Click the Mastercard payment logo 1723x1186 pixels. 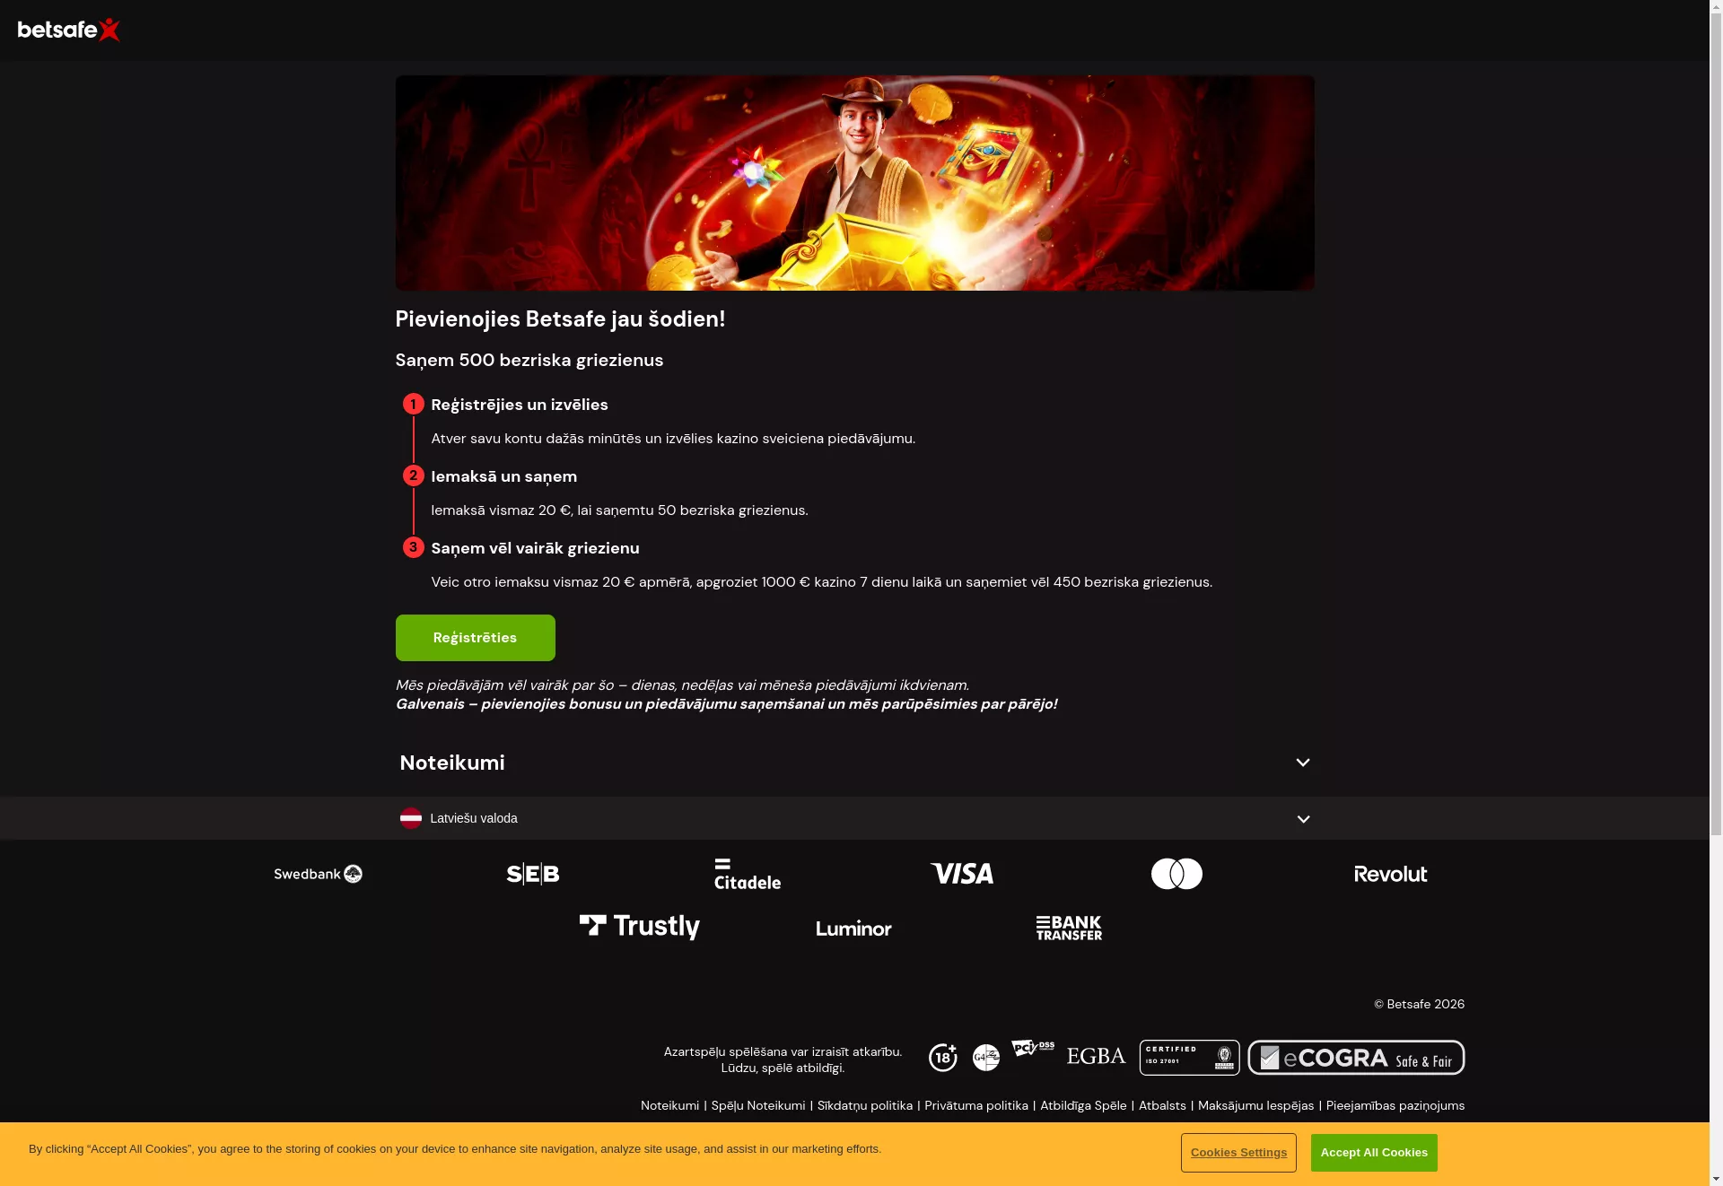coord(1176,874)
